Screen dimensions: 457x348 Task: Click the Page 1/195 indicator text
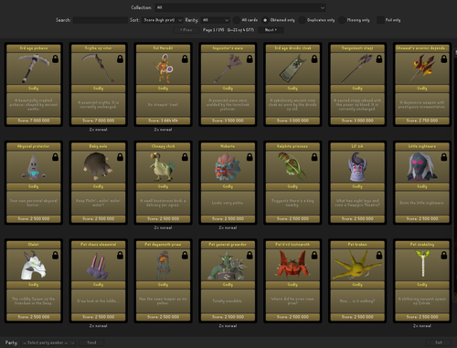(214, 30)
